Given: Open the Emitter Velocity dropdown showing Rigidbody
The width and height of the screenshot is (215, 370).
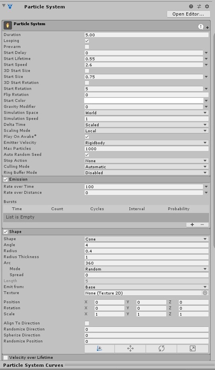Looking at the screenshot, I should tap(146, 143).
